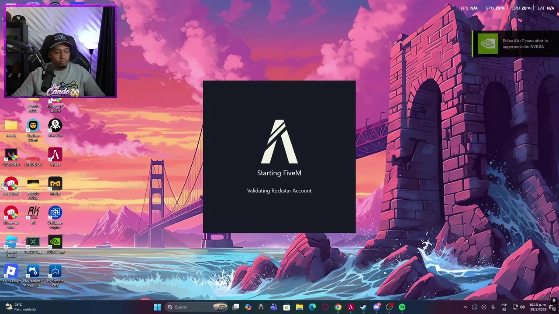Click gray FiveM launcher taskbar icon

click(x=261, y=307)
